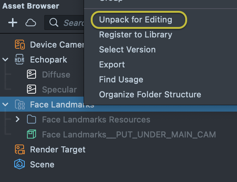The height and width of the screenshot is (182, 237).
Task: Click the Device Camera Texture icon
Action: click(19, 45)
